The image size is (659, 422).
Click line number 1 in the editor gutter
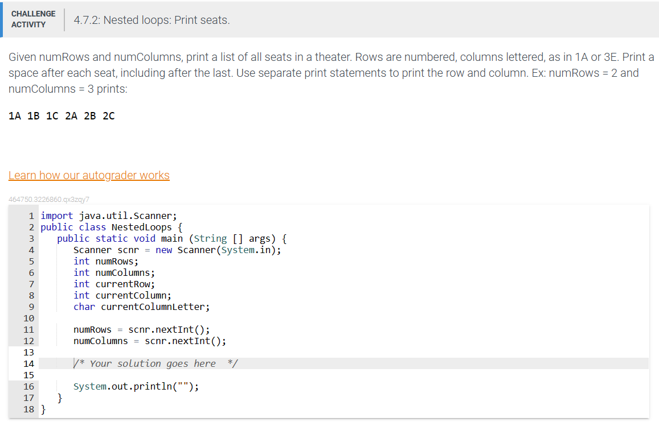tap(30, 216)
